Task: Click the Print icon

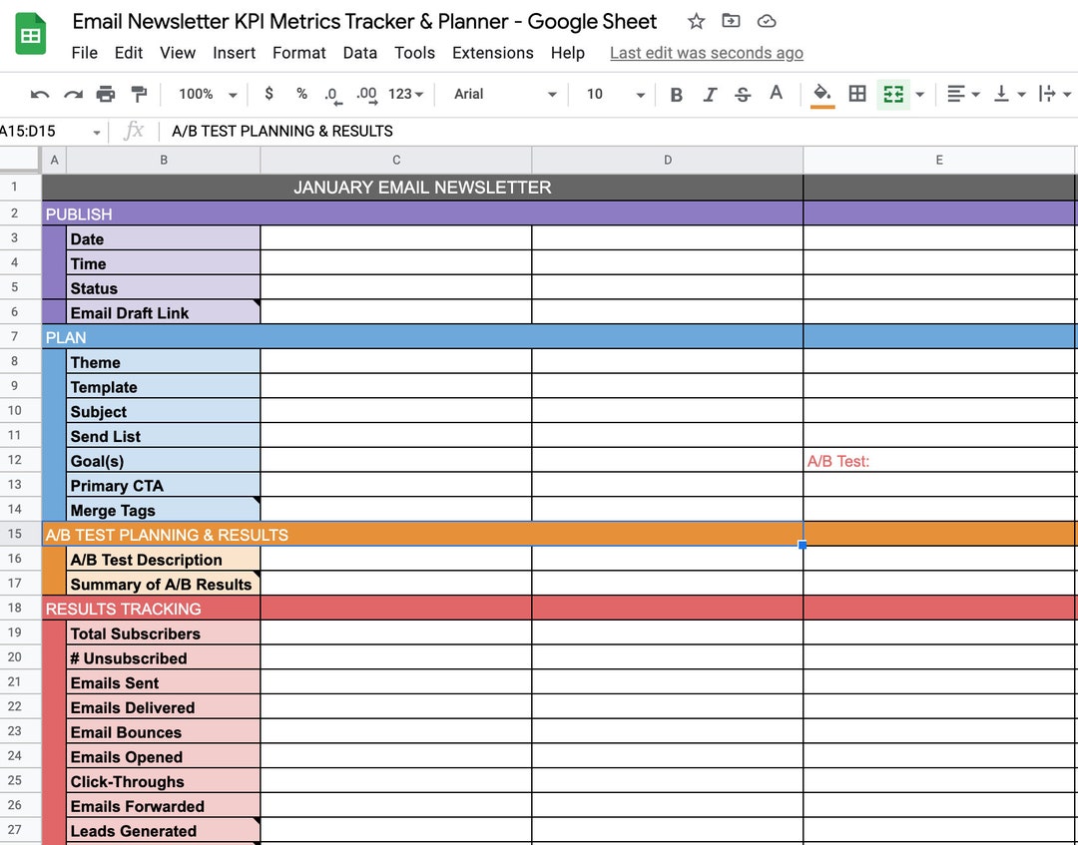Action: click(107, 94)
